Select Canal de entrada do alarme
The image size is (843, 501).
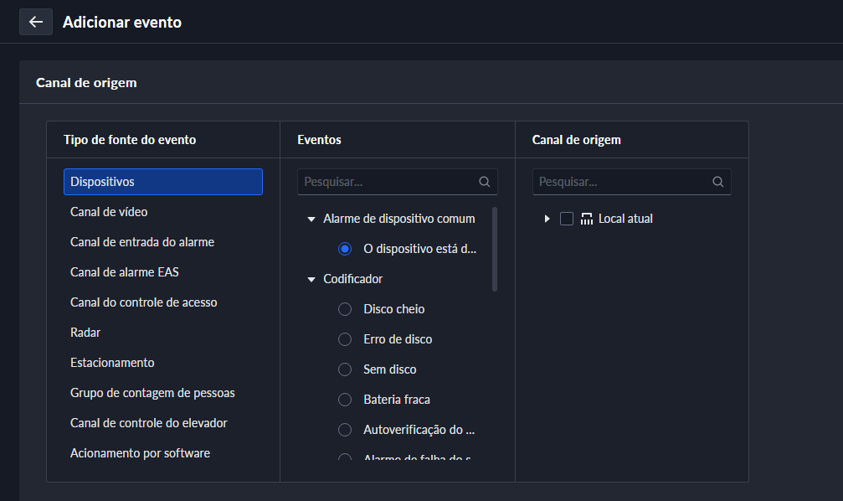(142, 242)
